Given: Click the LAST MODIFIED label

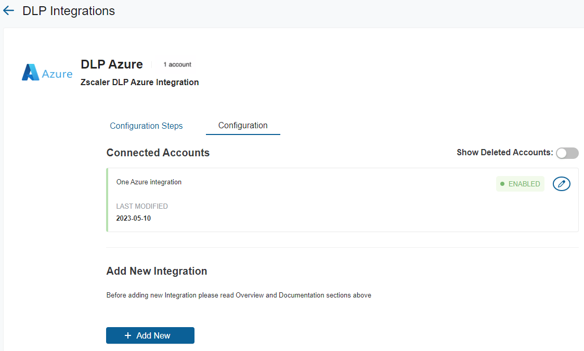Looking at the screenshot, I should [x=142, y=206].
